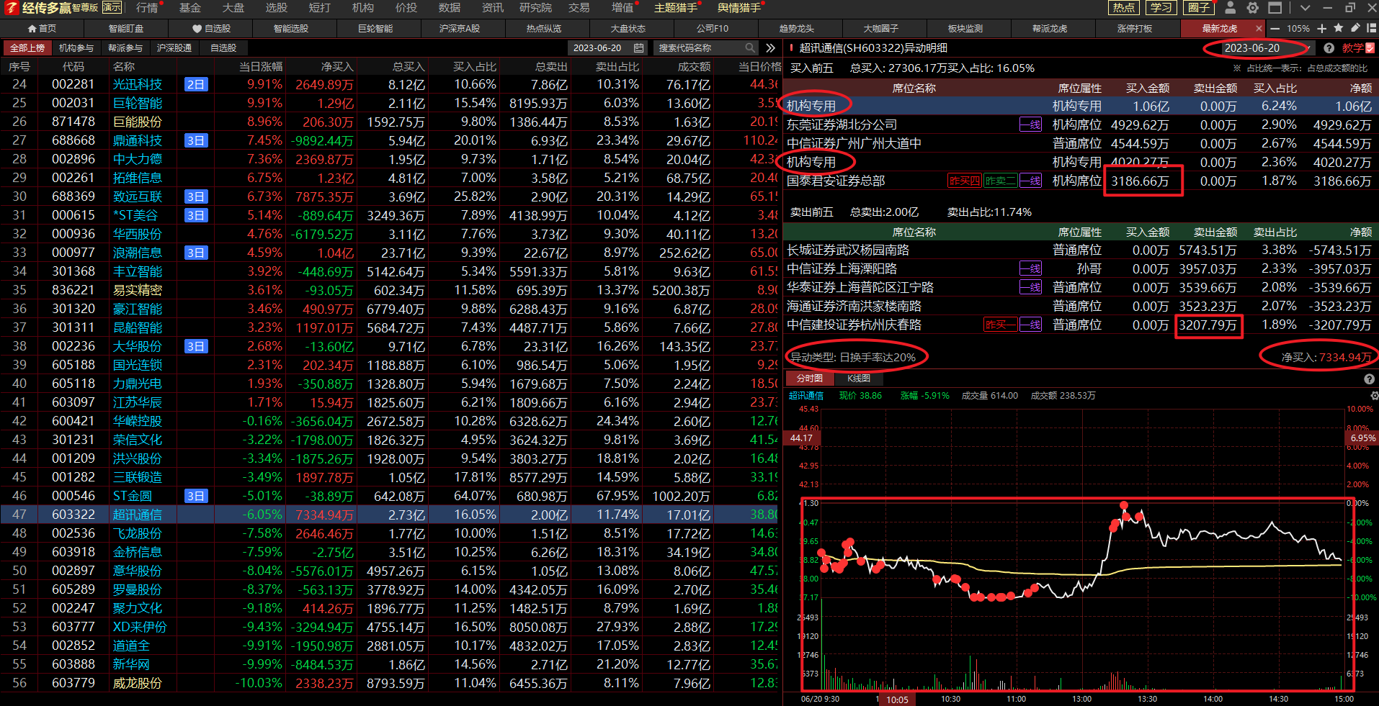Open stock 浪潮信息 in the list
1379x706 pixels.
tap(137, 253)
